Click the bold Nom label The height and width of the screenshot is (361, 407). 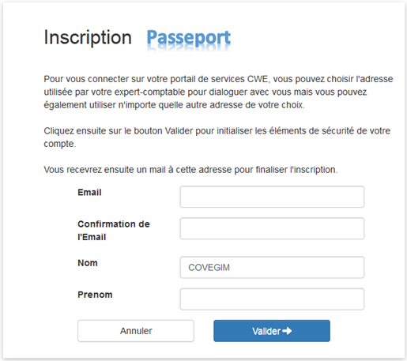pyautogui.click(x=88, y=263)
